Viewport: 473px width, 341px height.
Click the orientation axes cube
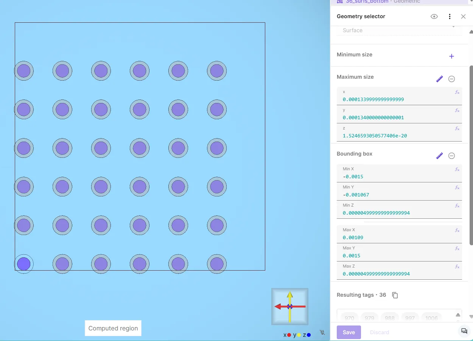290,307
